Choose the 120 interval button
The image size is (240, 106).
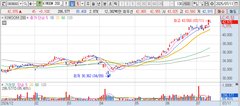pyautogui.click(x=160, y=3)
